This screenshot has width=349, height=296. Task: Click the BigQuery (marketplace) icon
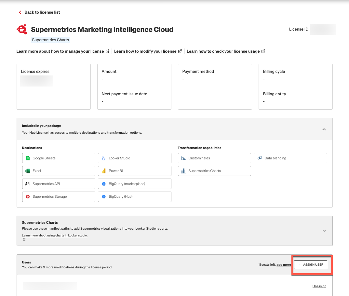click(104, 184)
